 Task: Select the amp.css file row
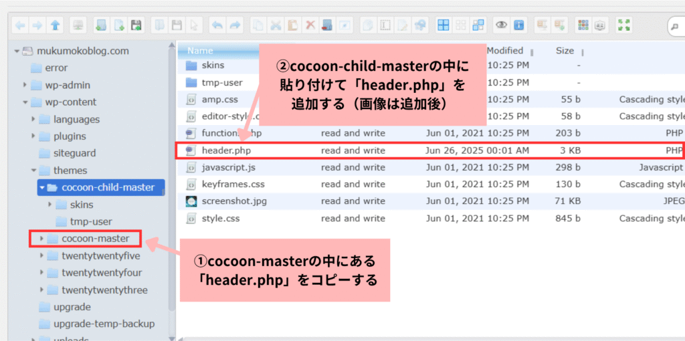[431, 100]
